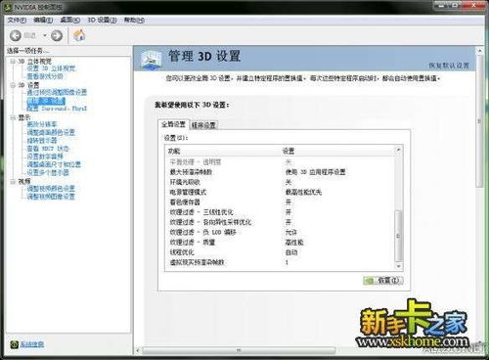
Task: Open 查看游戏分级 task
Action: [45, 76]
